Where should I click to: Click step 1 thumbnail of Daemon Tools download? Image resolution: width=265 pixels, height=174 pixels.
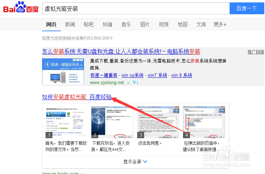pos(65,122)
